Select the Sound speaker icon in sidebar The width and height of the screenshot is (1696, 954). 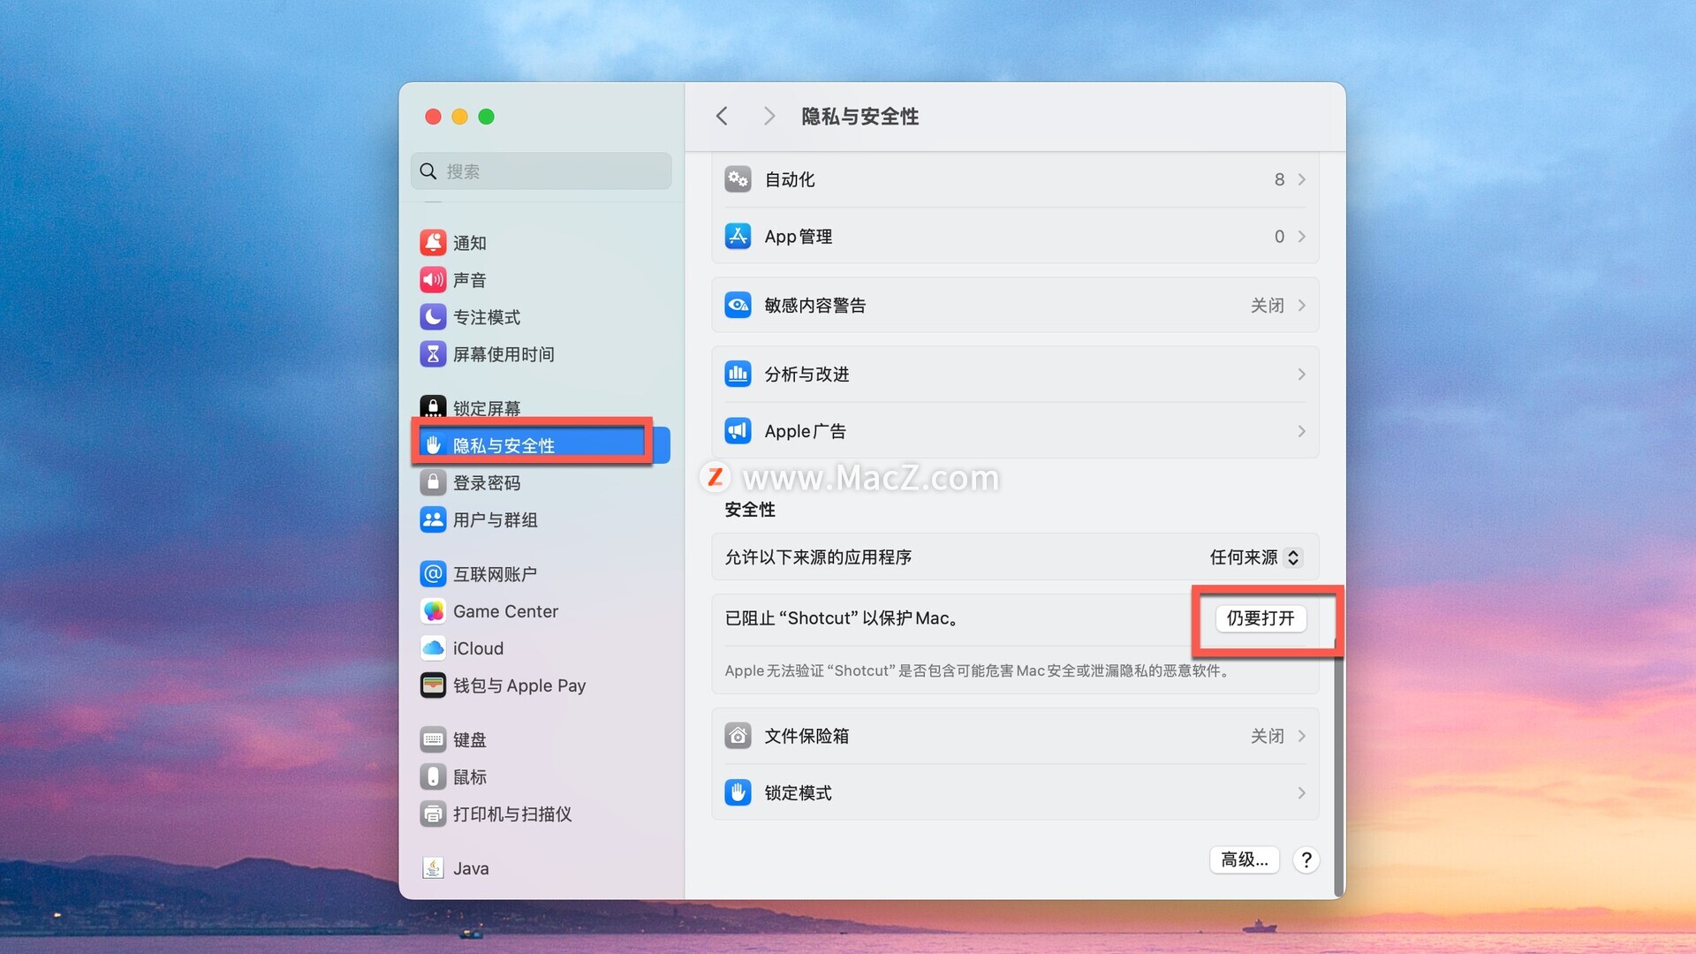coord(433,280)
